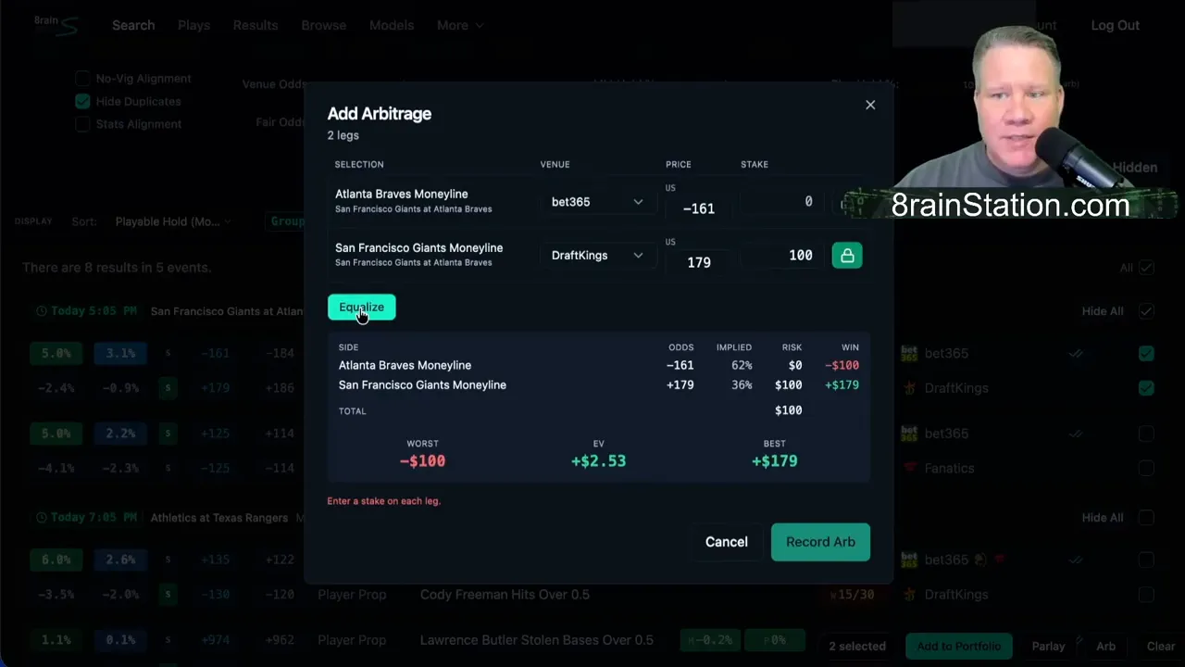Viewport: 1185px width, 667px height.
Task: Click the green S badge in the +179 row
Action: [x=168, y=388]
